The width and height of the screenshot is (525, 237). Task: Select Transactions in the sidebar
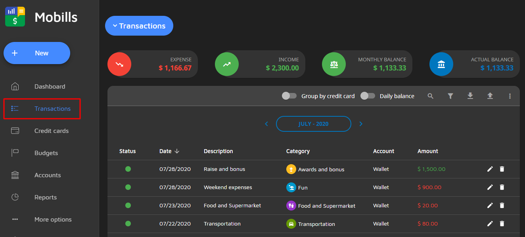pos(42,109)
